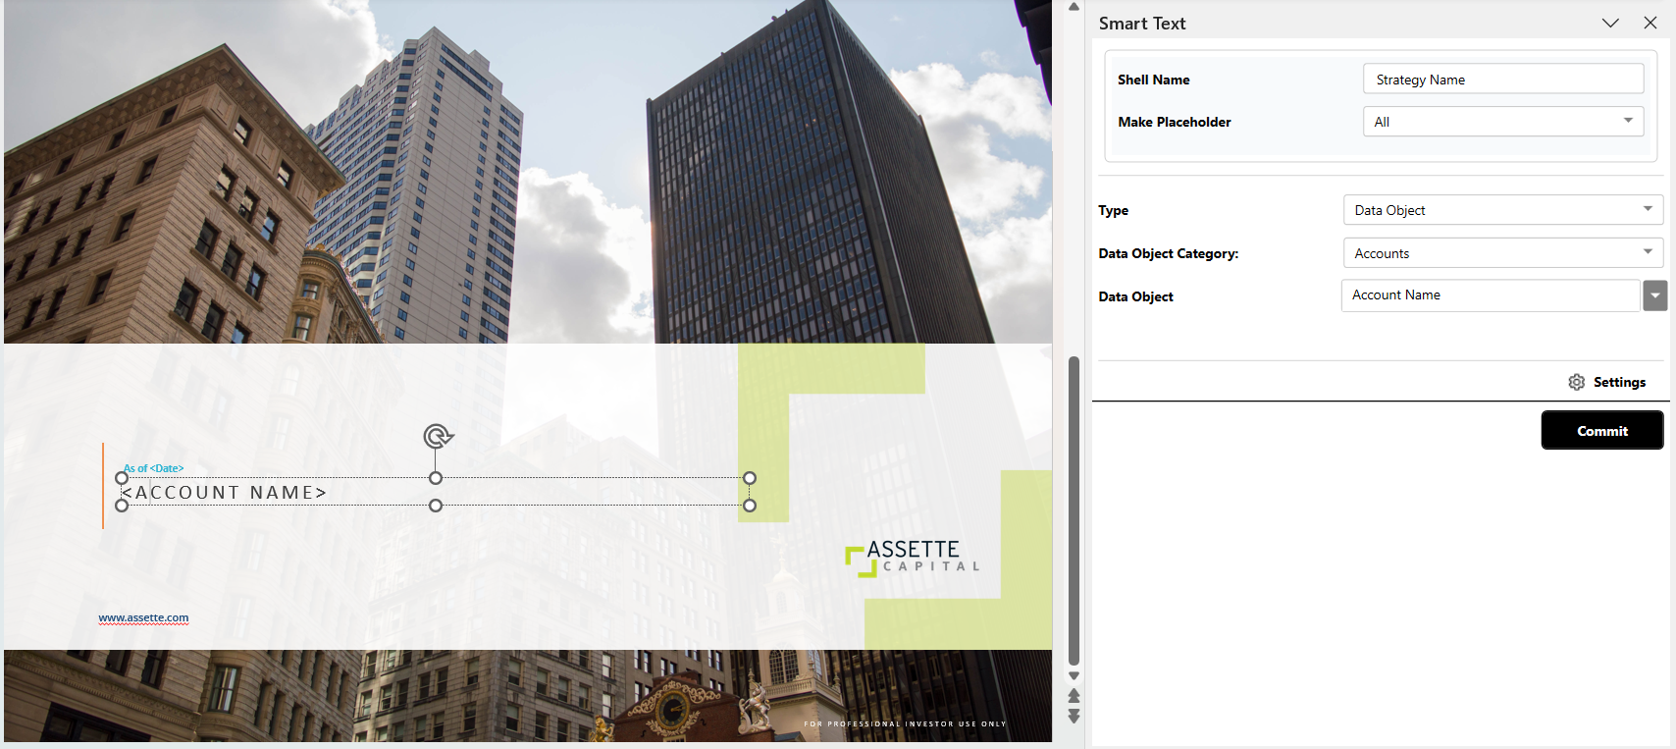Click the "Data Object Category:" label
Screen dimensions: 1676x749
[x=1169, y=253]
